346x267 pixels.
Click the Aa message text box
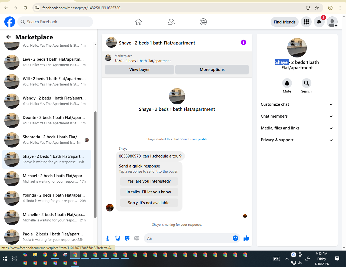tap(189, 238)
